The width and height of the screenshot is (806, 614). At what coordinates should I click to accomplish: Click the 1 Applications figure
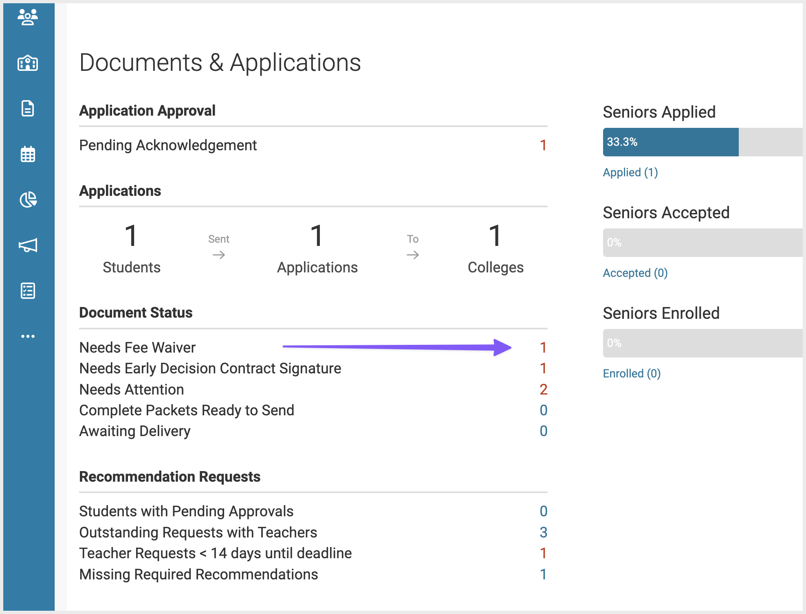[x=317, y=248]
